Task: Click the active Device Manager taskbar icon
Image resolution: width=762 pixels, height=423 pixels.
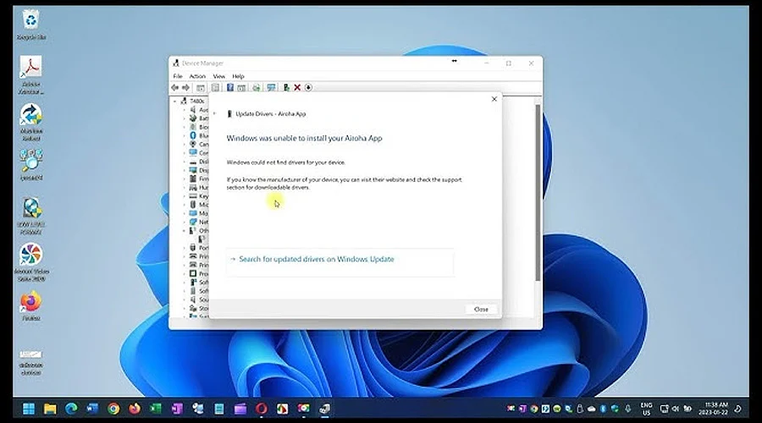Action: point(324,409)
